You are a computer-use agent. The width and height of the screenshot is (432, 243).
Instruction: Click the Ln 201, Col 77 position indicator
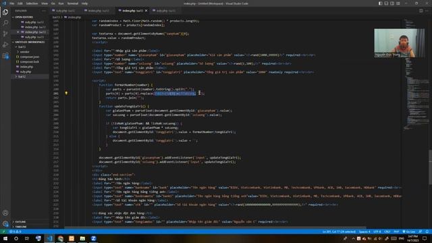point(339,232)
